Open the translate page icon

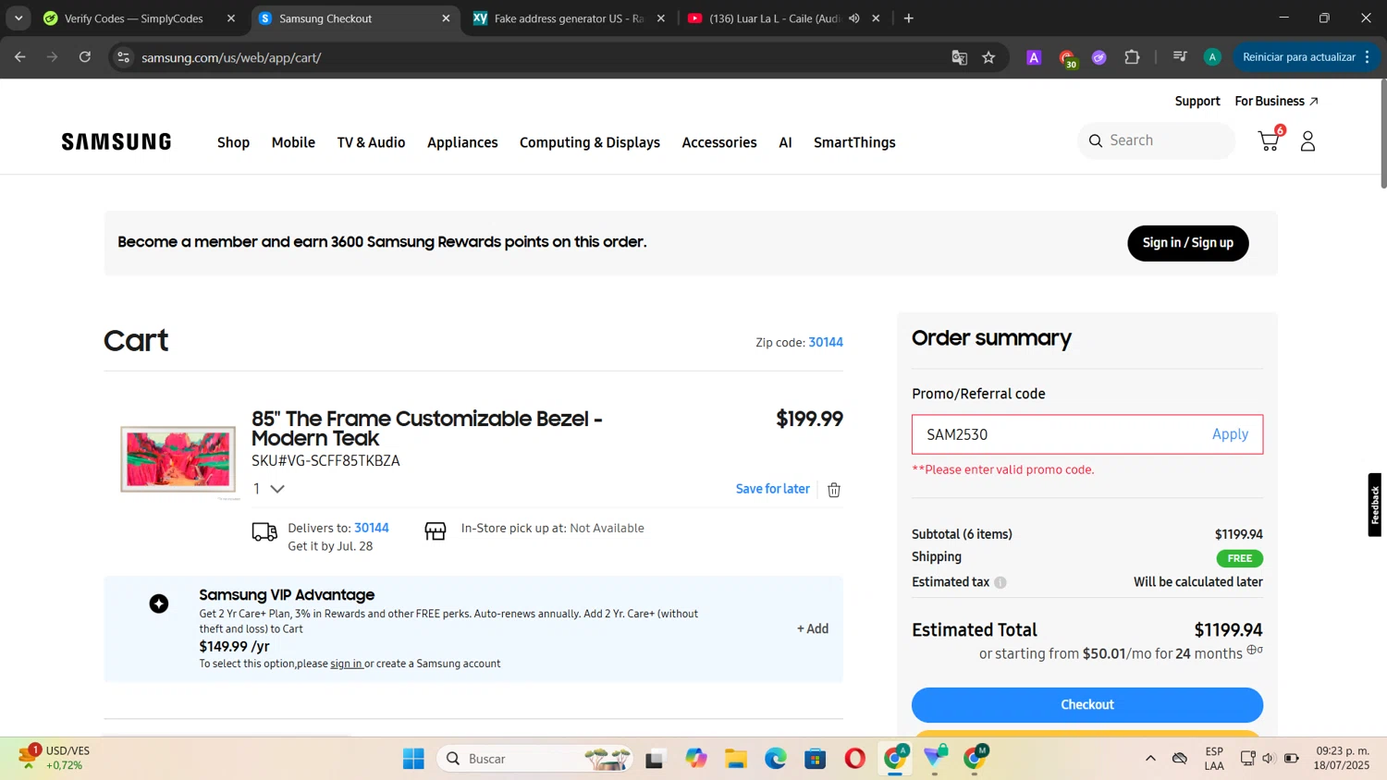(x=959, y=57)
